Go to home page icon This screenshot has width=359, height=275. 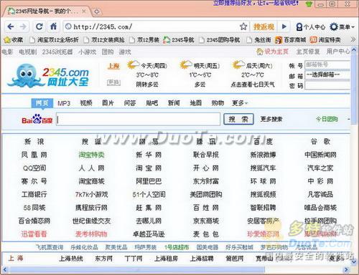click(x=53, y=26)
